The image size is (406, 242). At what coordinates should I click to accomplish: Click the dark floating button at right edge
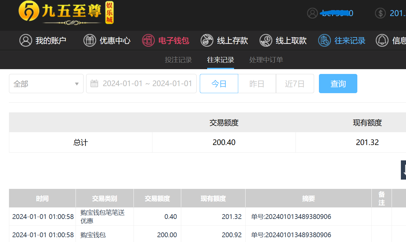point(403,170)
